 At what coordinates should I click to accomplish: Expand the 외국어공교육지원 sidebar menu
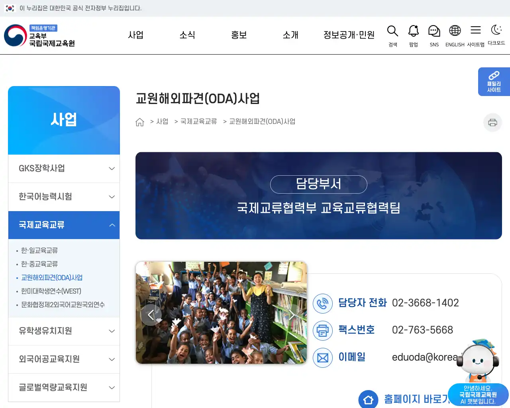click(x=64, y=359)
